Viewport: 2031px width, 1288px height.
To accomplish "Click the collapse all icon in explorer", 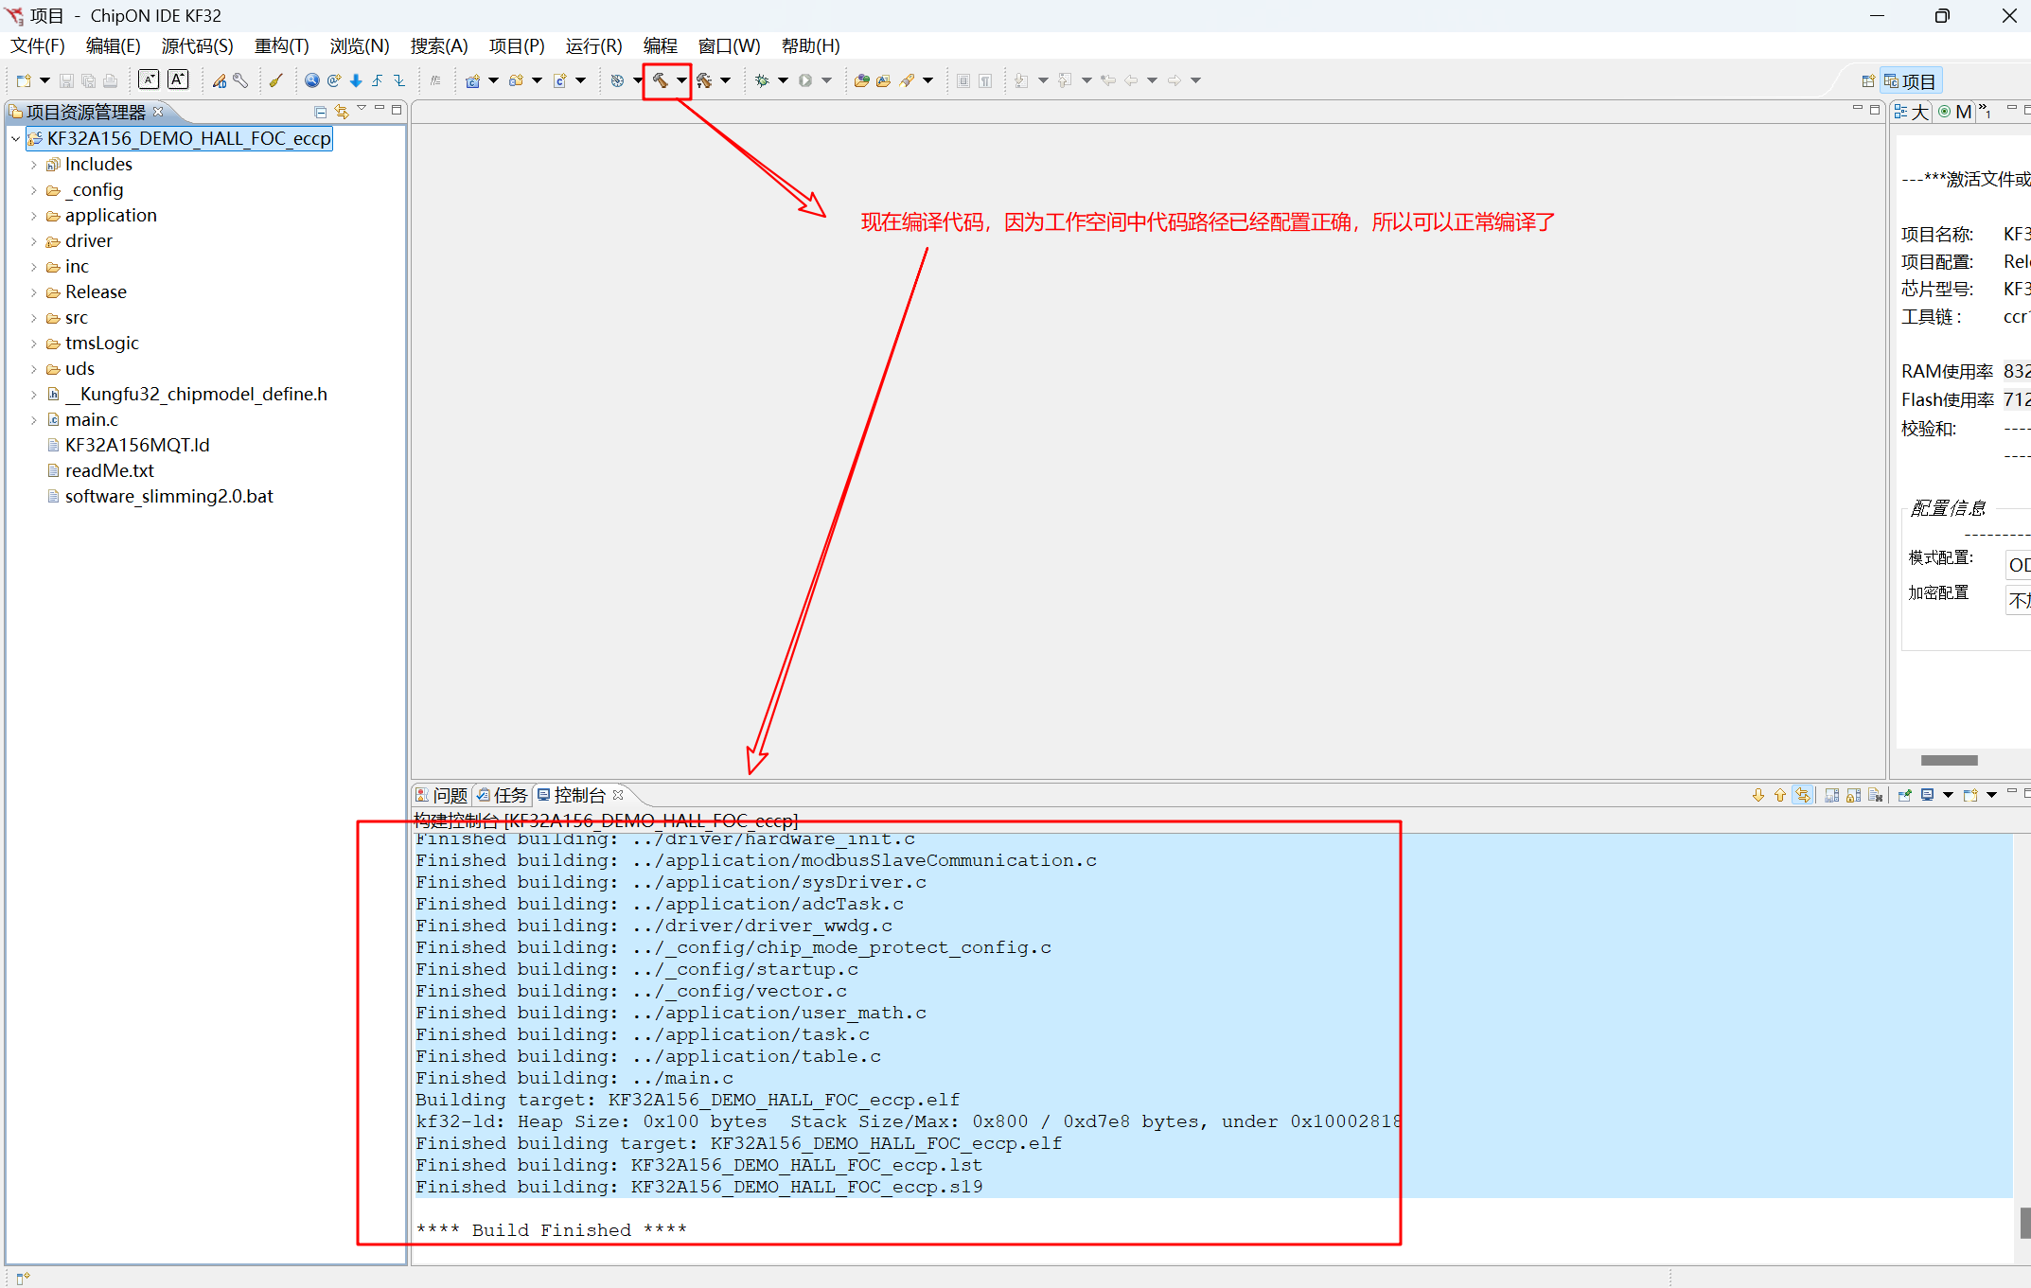I will 320,112.
